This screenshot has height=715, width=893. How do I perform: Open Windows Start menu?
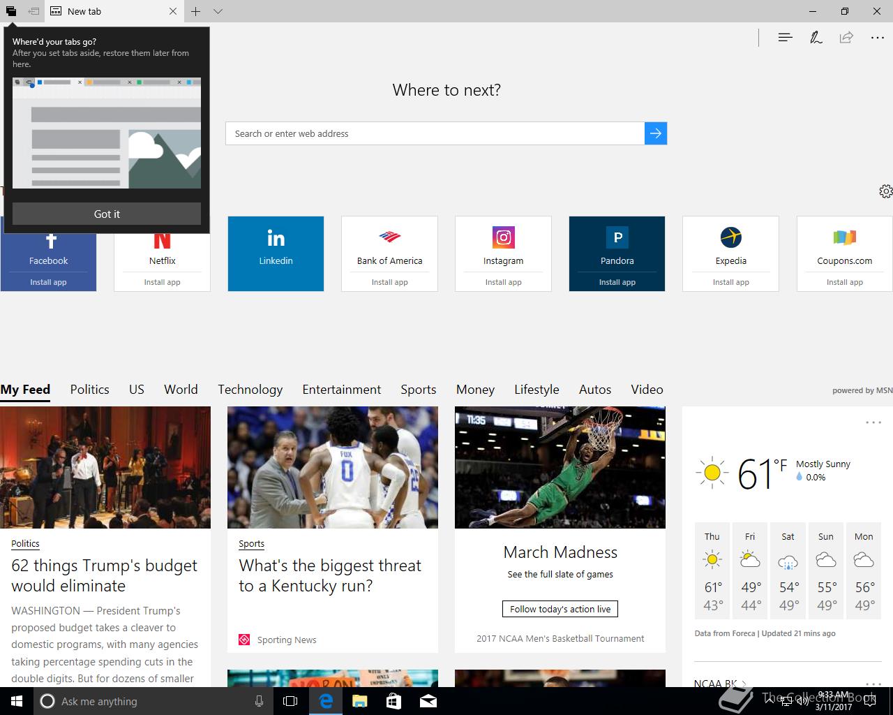(17, 701)
